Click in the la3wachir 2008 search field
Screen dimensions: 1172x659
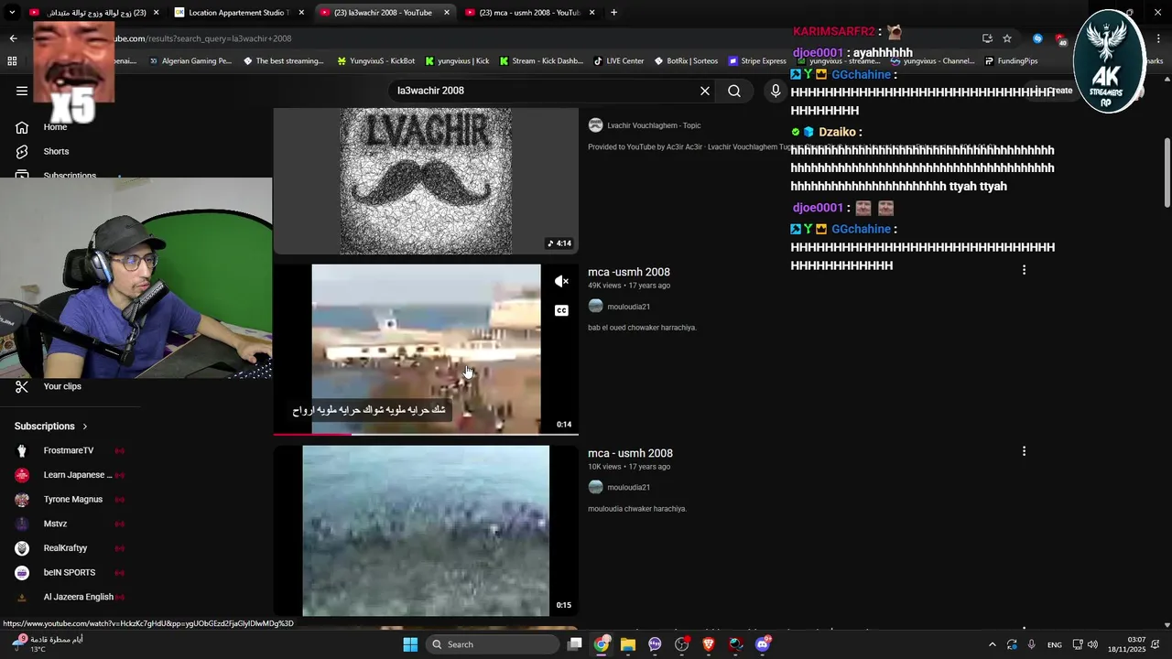[545, 91]
